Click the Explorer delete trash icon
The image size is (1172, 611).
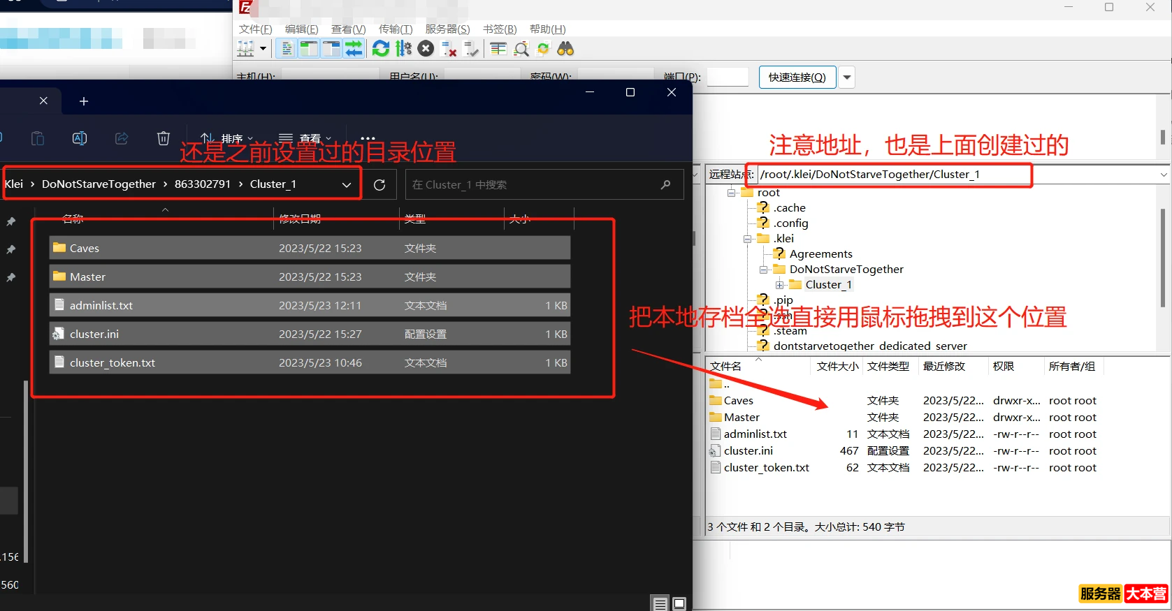pos(164,138)
